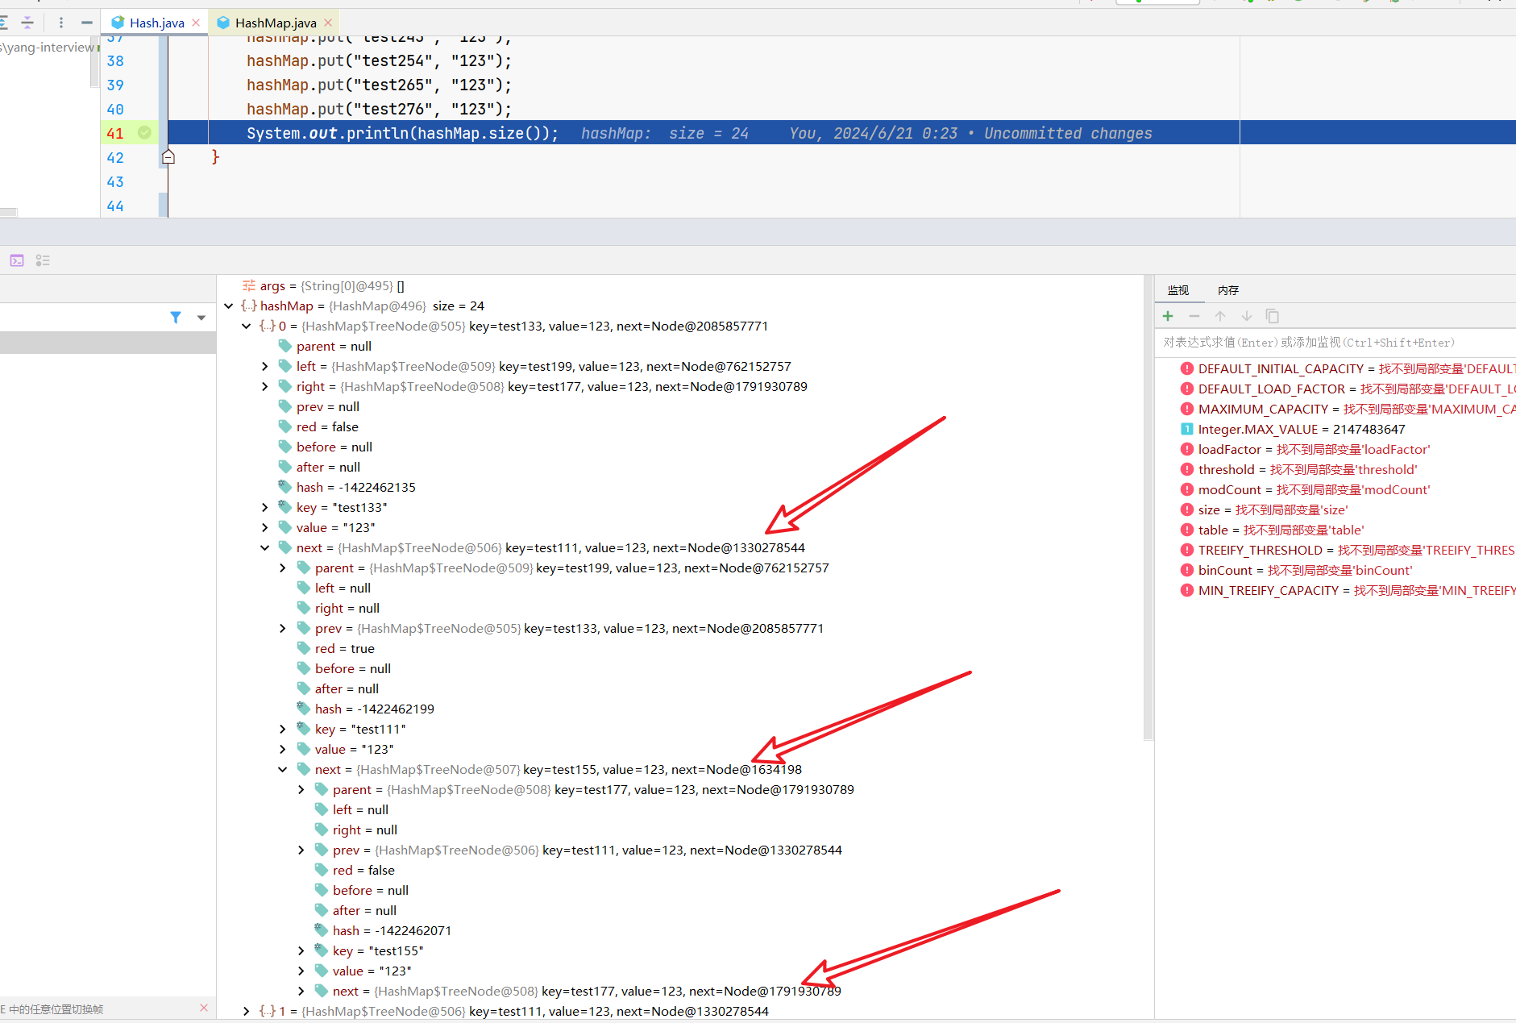
Task: Duplicate the selected watch via copy icon
Action: point(1273,316)
